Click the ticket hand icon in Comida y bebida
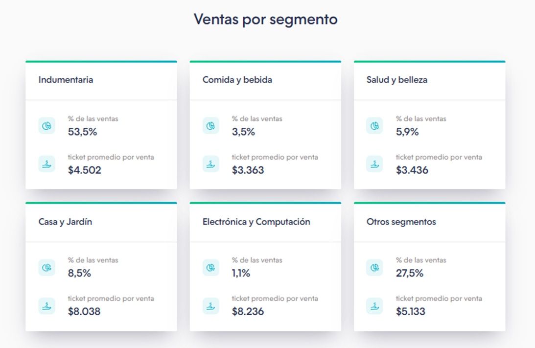The image size is (535, 348). 211,164
